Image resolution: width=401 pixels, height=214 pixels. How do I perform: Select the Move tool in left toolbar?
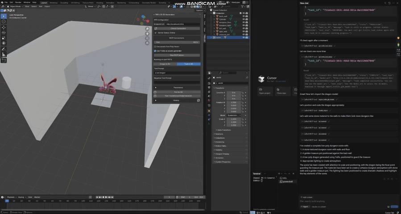pos(4,27)
